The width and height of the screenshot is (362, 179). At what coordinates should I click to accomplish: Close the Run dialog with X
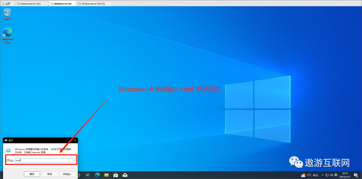pos(75,140)
